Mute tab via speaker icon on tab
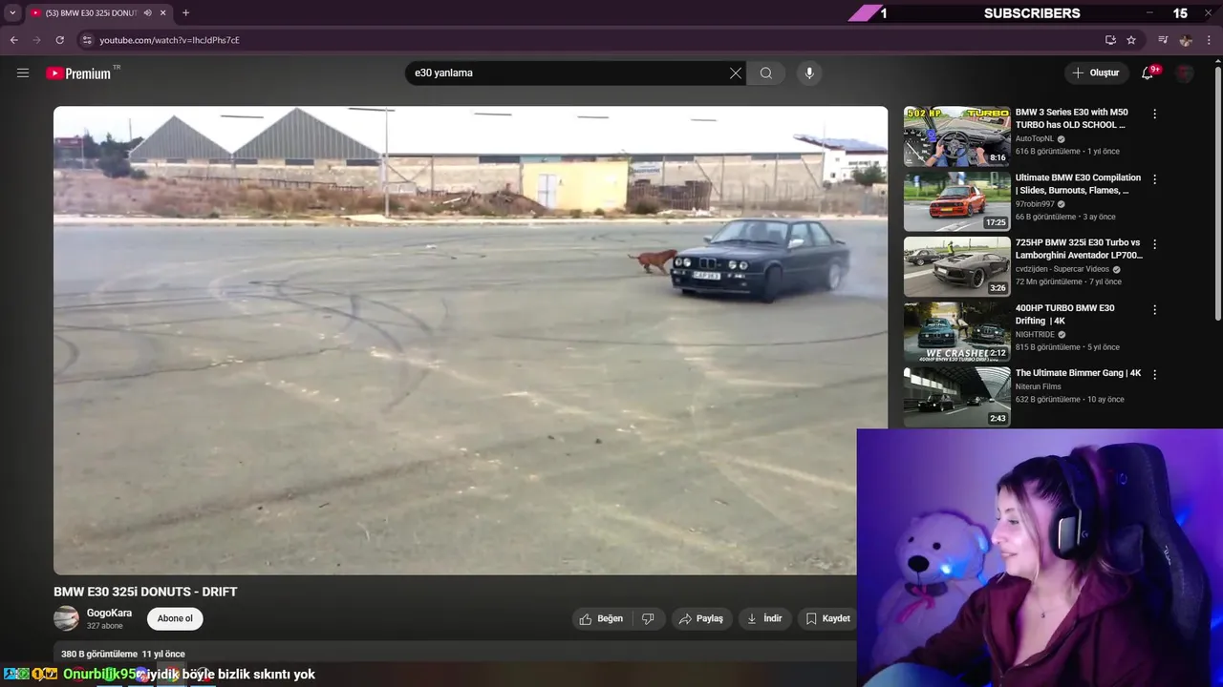Image resolution: width=1223 pixels, height=687 pixels. pos(147,12)
